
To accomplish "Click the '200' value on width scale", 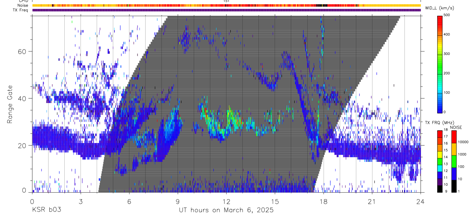I will (x=447, y=73).
